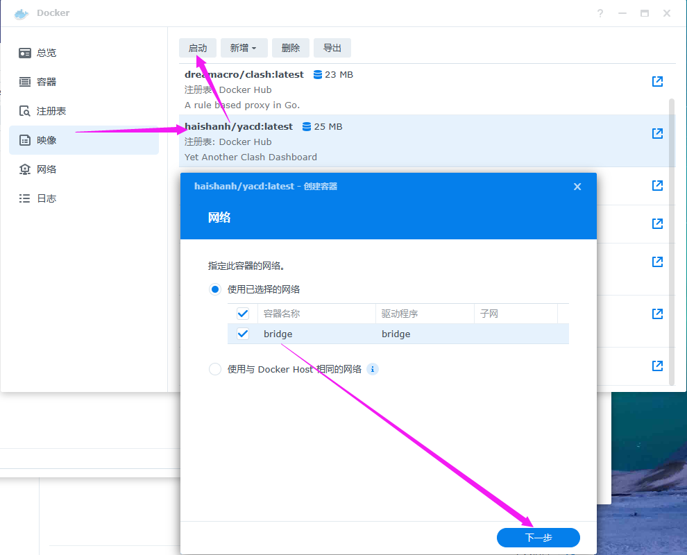The height and width of the screenshot is (555, 687).
Task: Open the 容器 containers section
Action: tap(84, 82)
